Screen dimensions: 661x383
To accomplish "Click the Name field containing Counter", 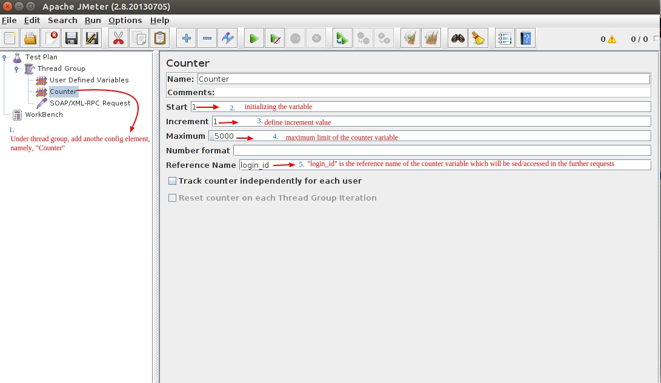I will [x=424, y=79].
